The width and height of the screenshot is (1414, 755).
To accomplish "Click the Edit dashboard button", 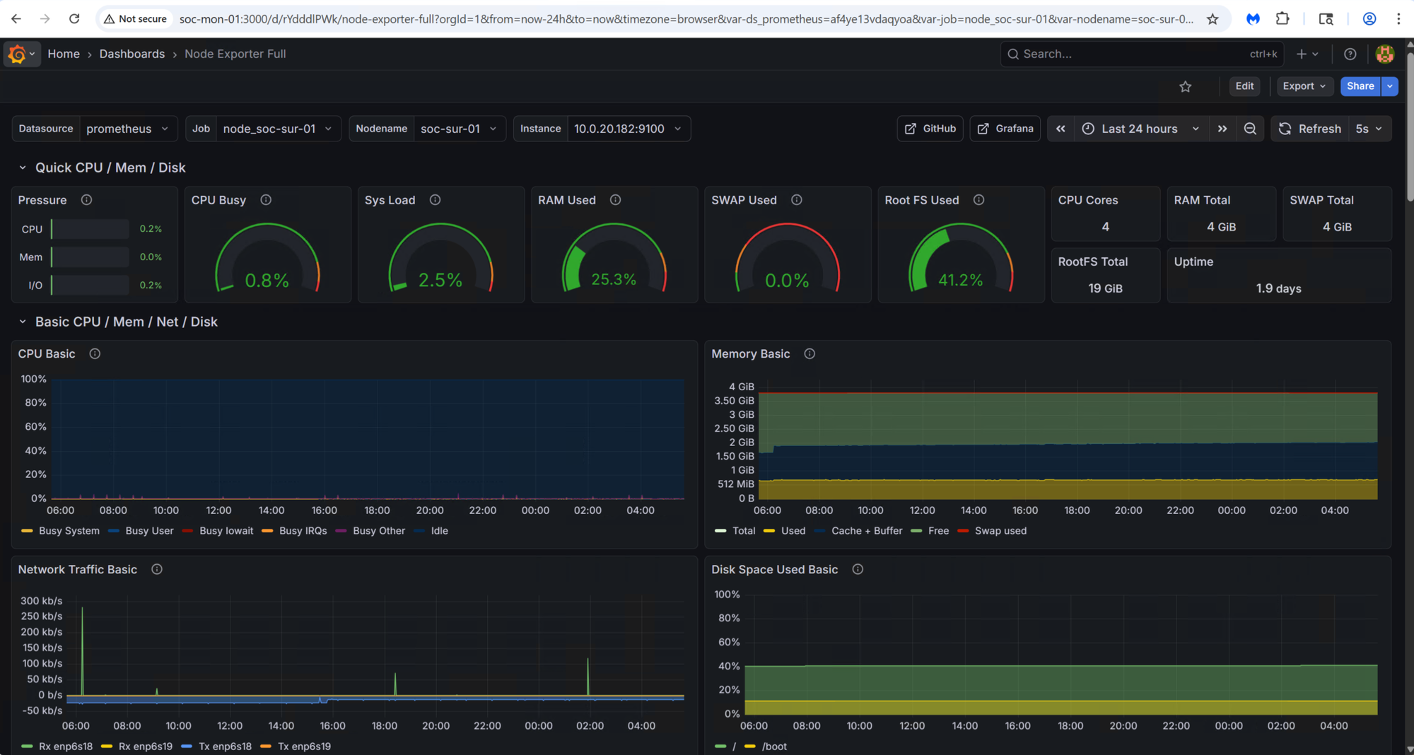I will click(1244, 86).
